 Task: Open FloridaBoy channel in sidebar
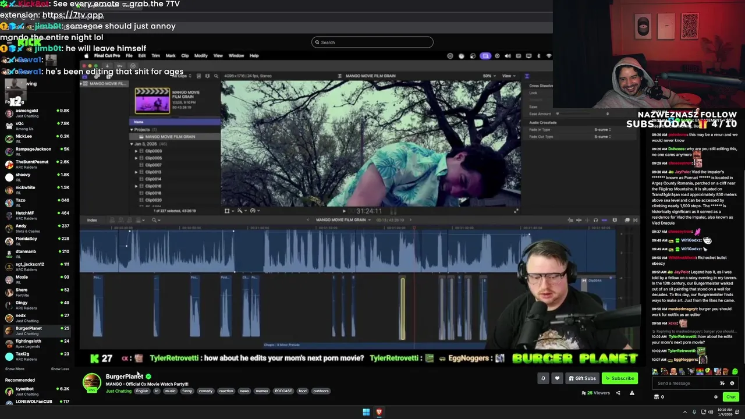(x=37, y=241)
